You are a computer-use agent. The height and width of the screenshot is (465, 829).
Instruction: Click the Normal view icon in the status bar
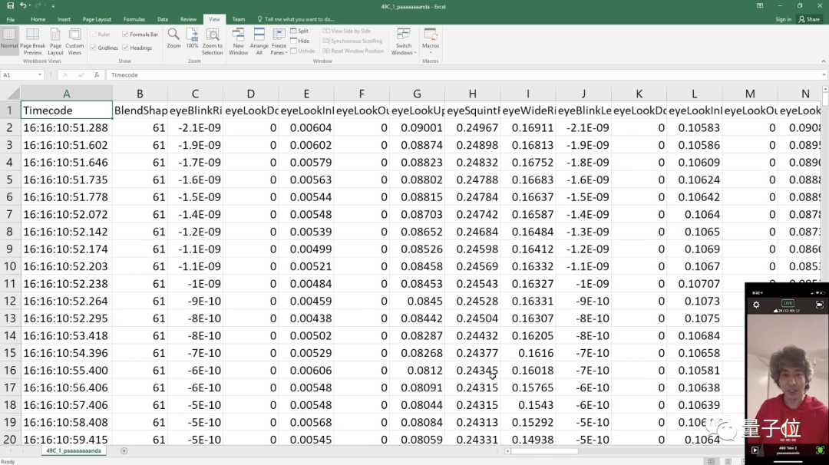click(x=712, y=461)
